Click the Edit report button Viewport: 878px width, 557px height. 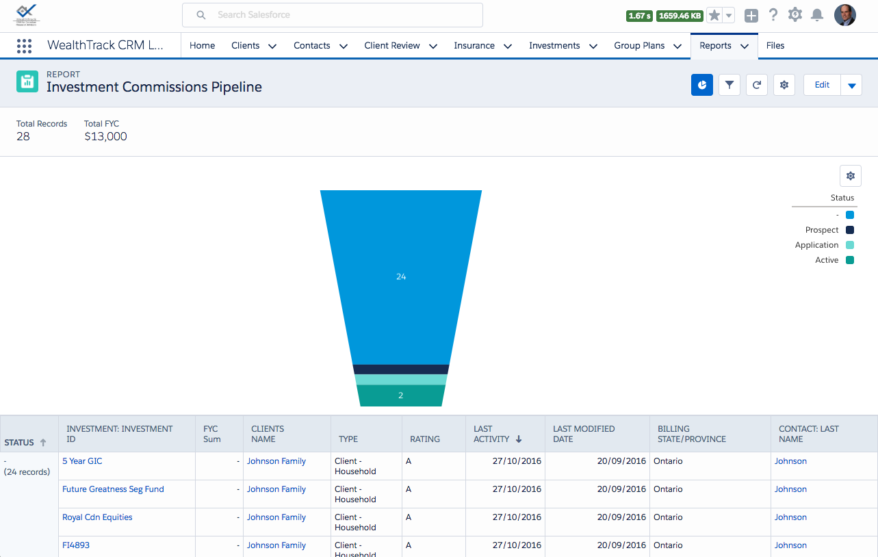pos(822,85)
